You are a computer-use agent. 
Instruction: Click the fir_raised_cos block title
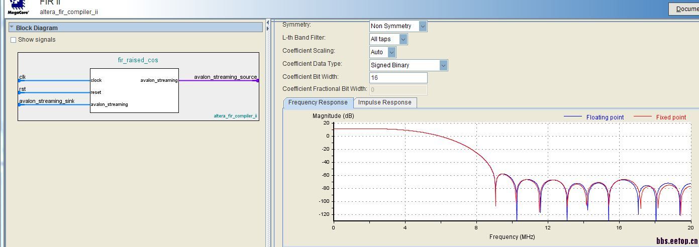138,60
